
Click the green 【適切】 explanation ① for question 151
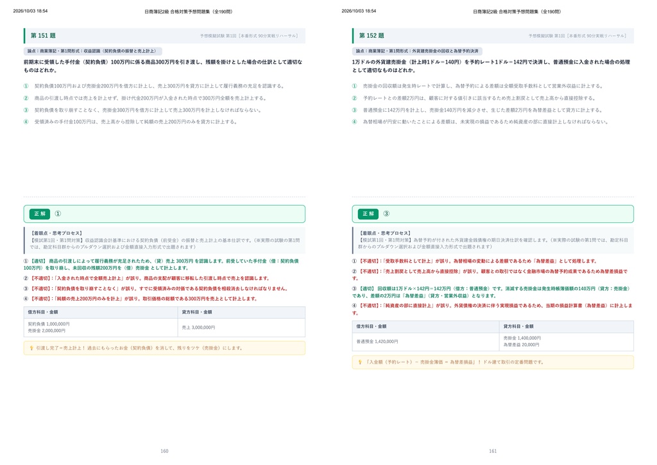click(x=161, y=265)
